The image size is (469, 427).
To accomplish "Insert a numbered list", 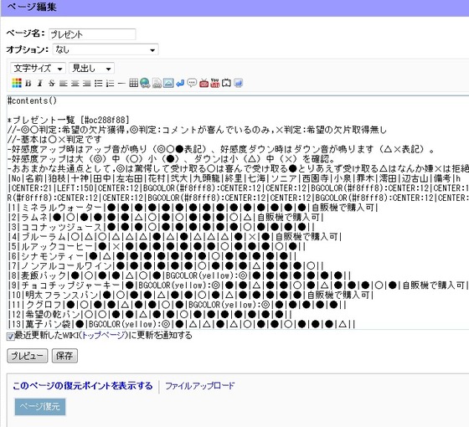I will [110, 83].
